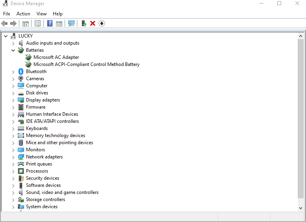
Task: Open the blue Help question mark icon
Action: [50, 23]
